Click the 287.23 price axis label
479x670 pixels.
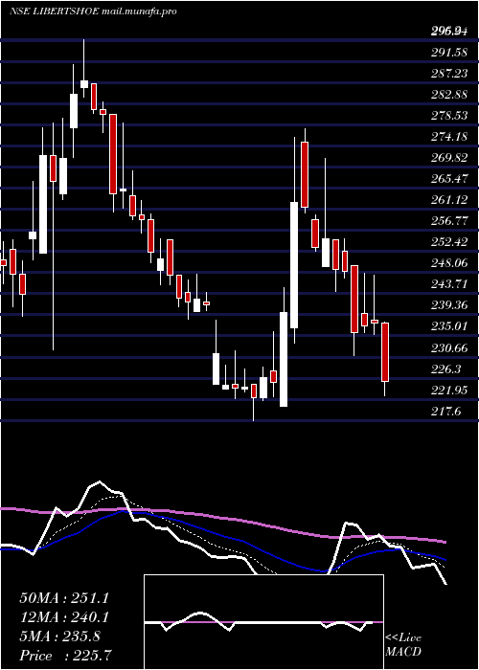tap(448, 74)
